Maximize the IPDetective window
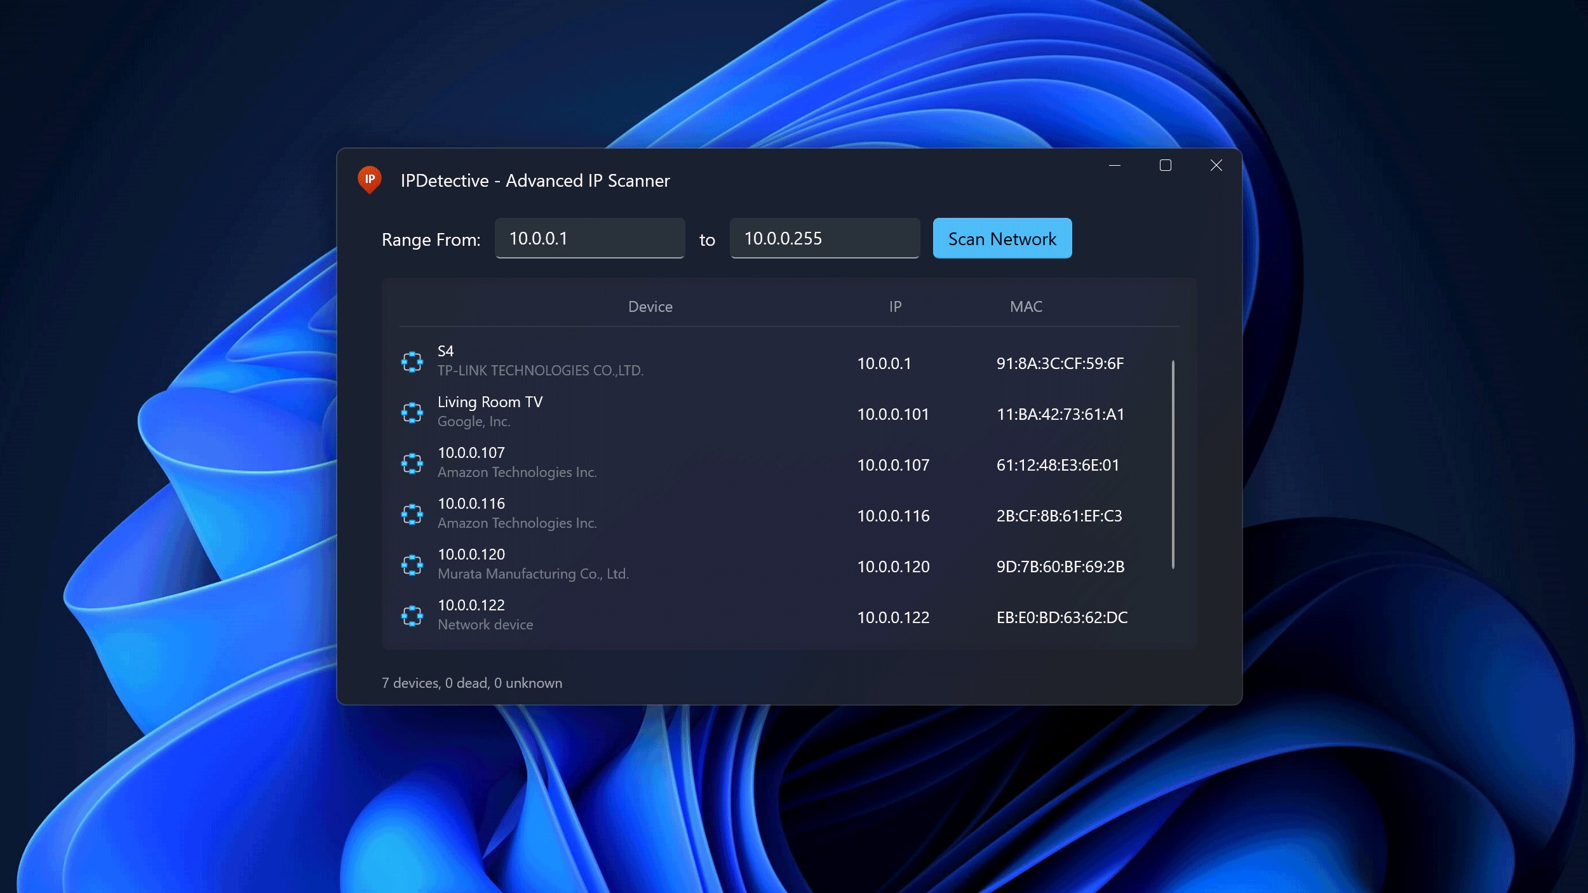The height and width of the screenshot is (893, 1588). pyautogui.click(x=1165, y=166)
